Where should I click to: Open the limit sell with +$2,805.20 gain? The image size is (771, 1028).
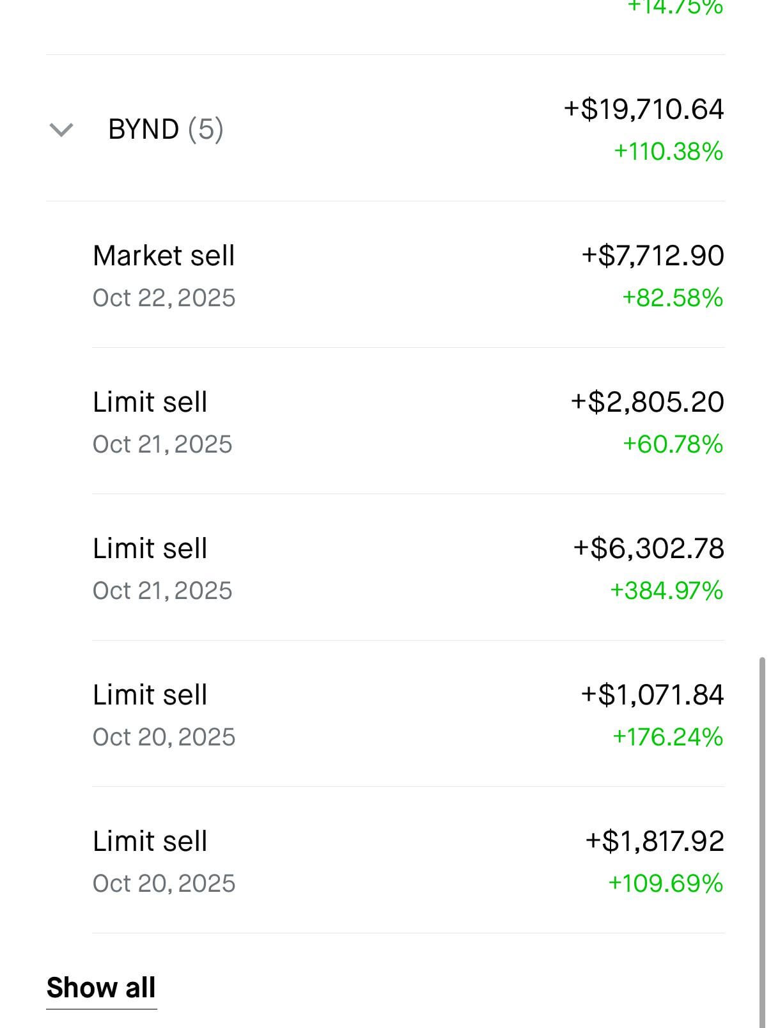tap(150, 402)
